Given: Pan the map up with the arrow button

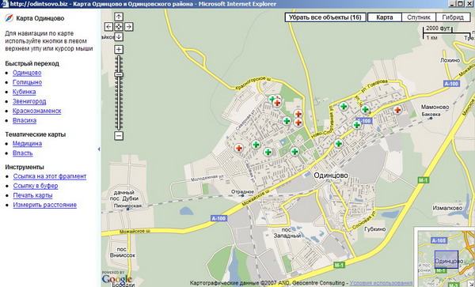Looking at the screenshot, I should pyautogui.click(x=119, y=17).
